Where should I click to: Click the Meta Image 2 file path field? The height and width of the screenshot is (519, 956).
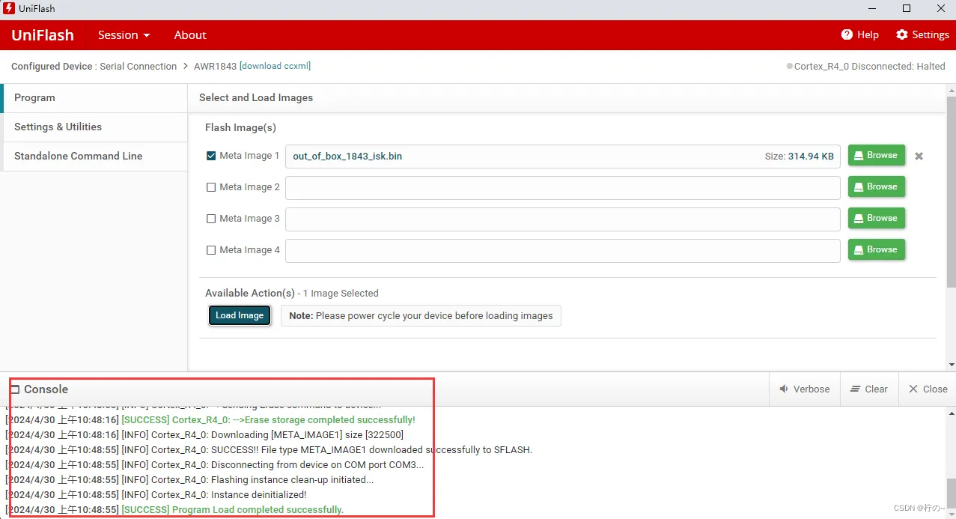tap(562, 187)
